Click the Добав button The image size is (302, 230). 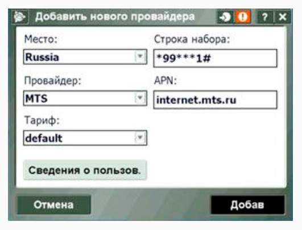click(x=248, y=205)
